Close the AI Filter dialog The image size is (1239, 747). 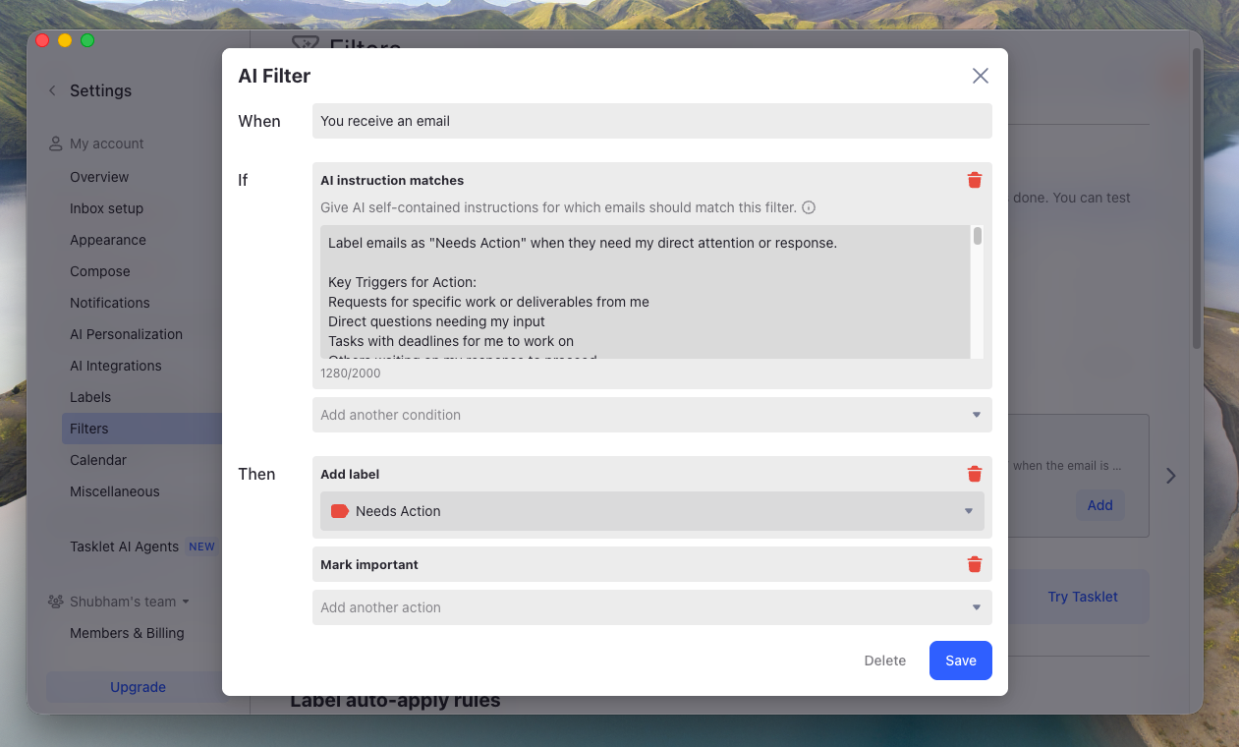coord(980,76)
